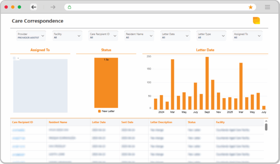The image size is (280, 164).
Task: Click the Letter Description column header
Action: 162,122
